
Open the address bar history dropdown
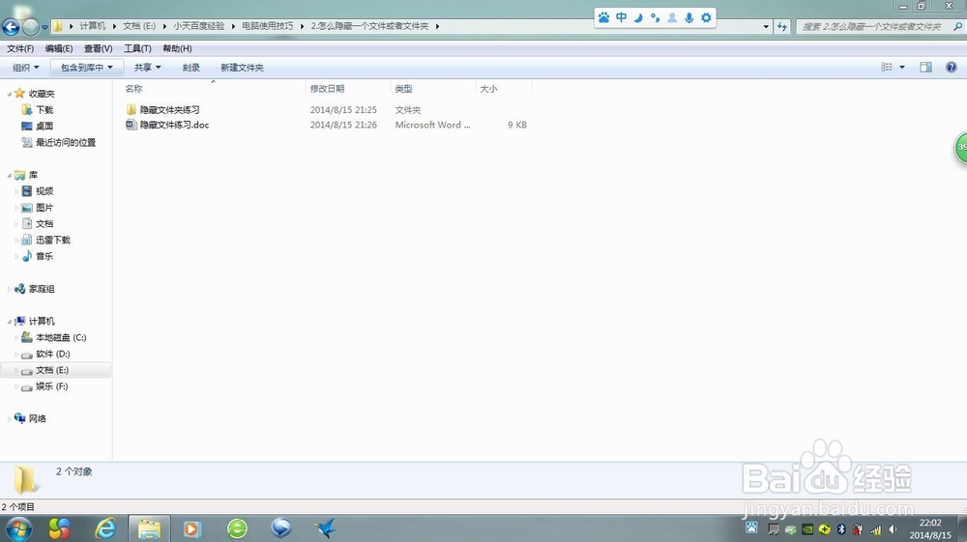(x=766, y=26)
